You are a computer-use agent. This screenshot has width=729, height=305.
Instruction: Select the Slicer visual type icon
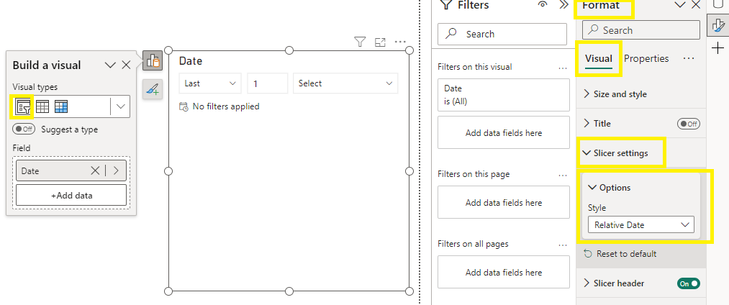tap(23, 107)
